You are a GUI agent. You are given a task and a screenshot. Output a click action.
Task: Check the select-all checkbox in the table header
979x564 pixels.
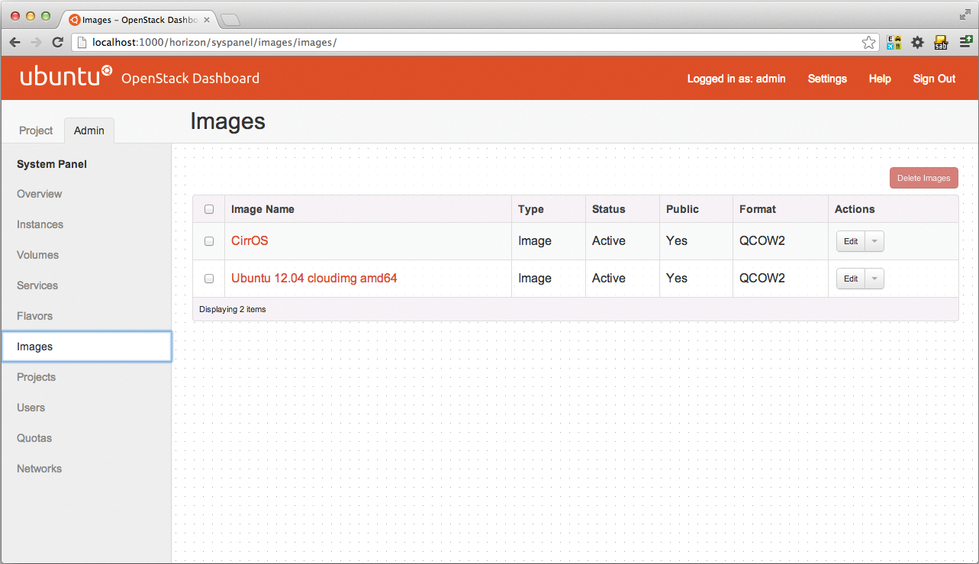[x=208, y=208]
